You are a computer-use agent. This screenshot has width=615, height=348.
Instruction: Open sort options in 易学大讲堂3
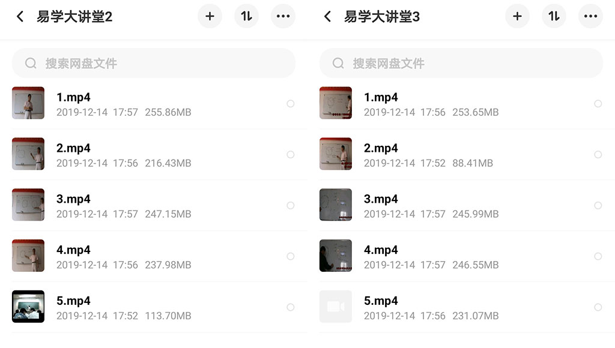coord(554,16)
